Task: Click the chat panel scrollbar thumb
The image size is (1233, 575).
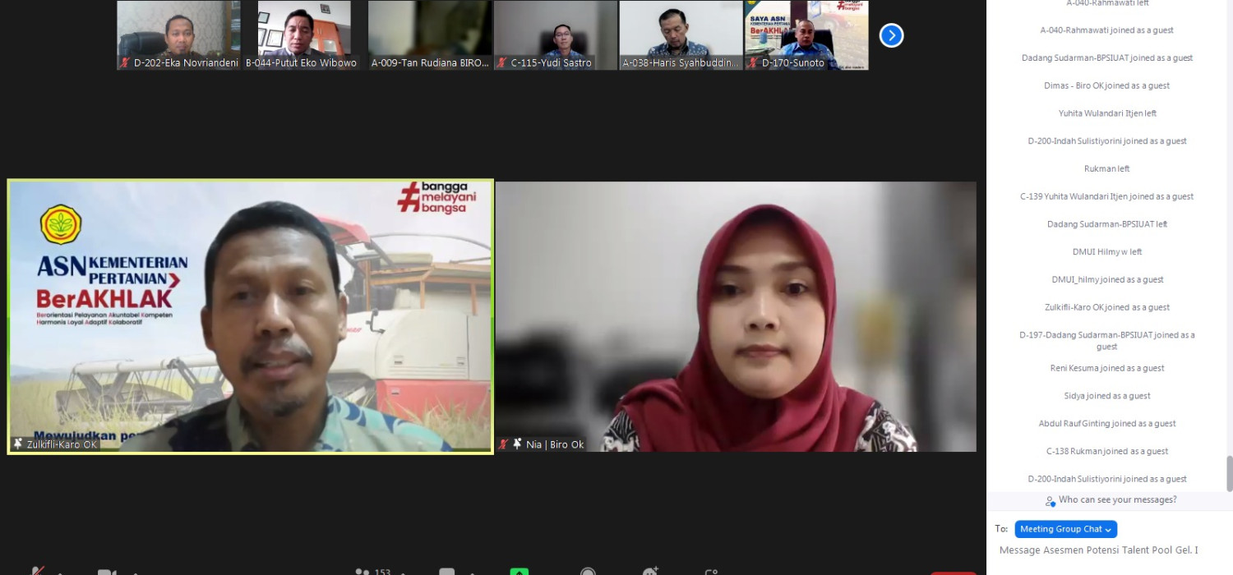Action: coord(1229,473)
